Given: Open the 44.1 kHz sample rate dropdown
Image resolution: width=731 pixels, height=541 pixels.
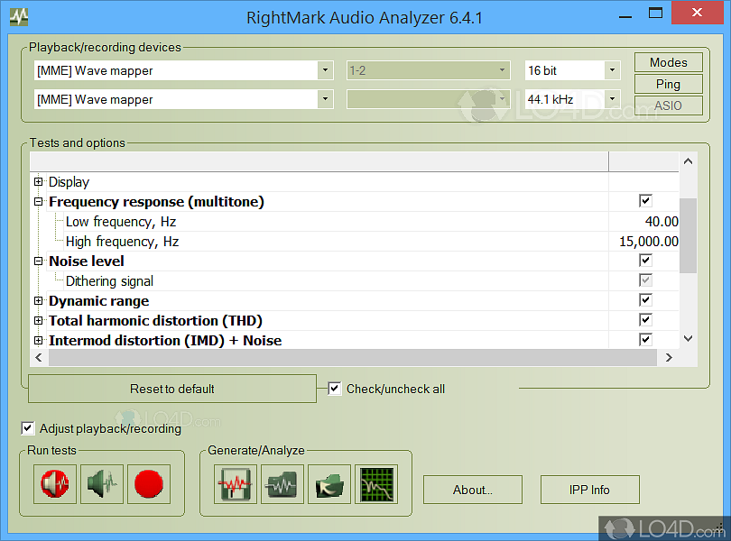Looking at the screenshot, I should [611, 99].
